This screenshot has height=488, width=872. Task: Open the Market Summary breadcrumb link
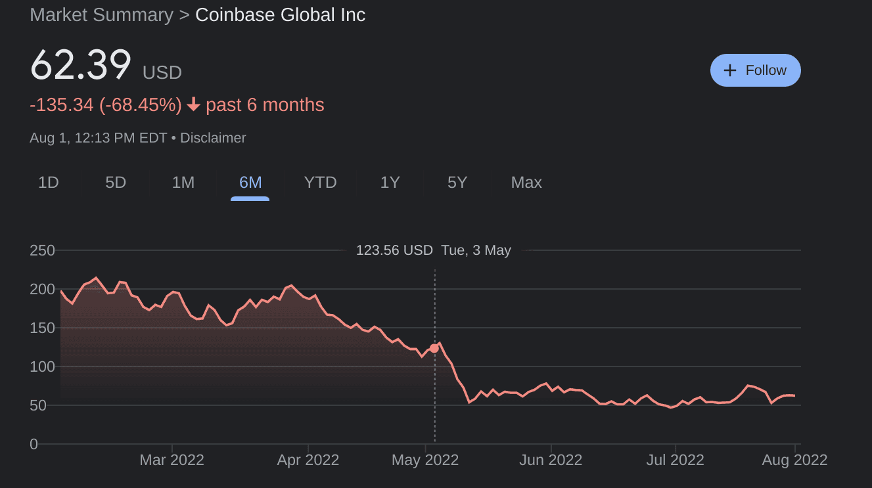[x=102, y=15]
